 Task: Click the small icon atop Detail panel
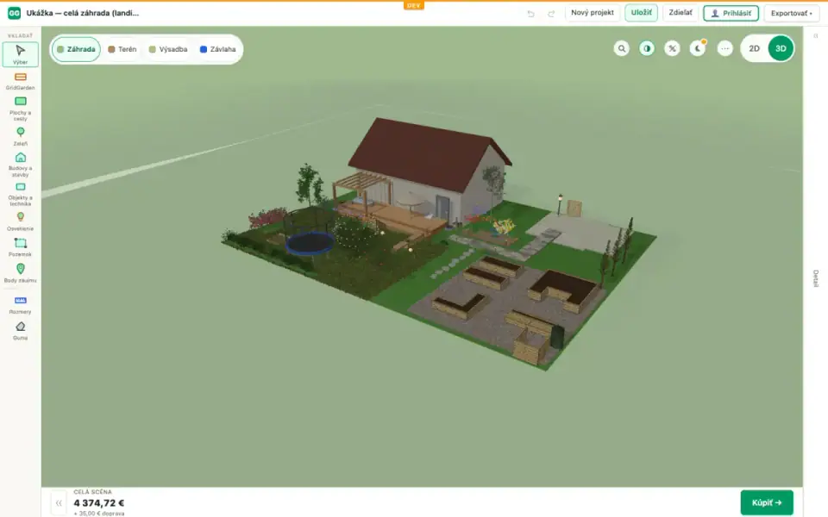point(816,36)
